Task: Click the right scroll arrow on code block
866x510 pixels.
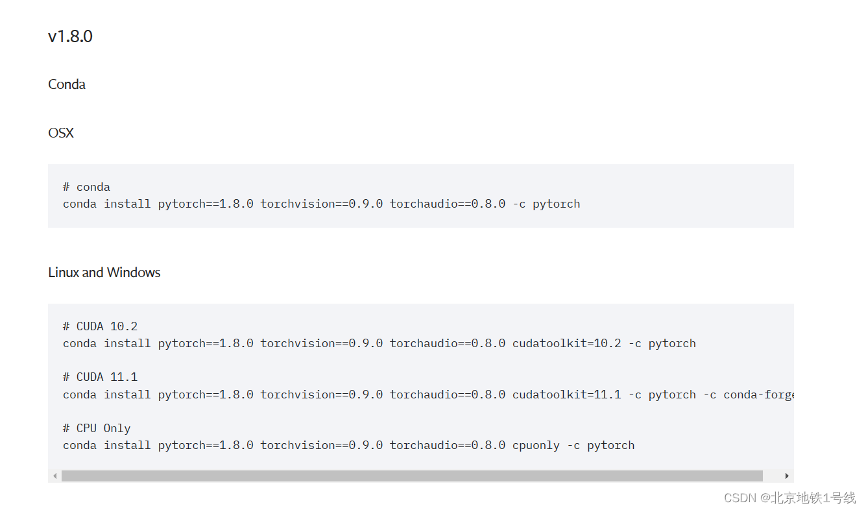Action: 786,475
